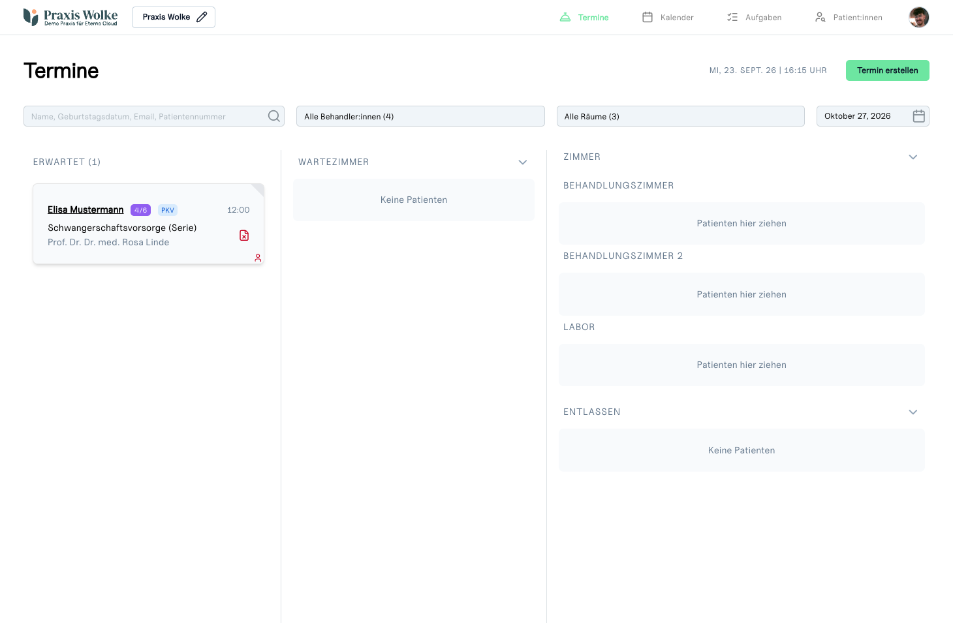The width and height of the screenshot is (953, 623).
Task: Open the Patient:innen tab
Action: click(849, 18)
